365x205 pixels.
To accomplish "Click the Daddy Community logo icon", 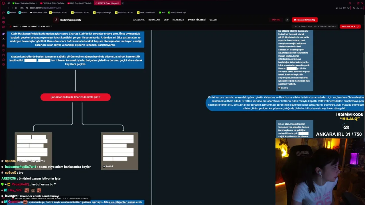I will 56,20.
